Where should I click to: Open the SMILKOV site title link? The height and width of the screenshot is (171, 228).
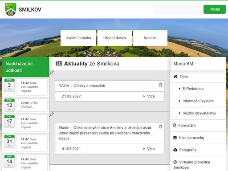click(x=30, y=10)
